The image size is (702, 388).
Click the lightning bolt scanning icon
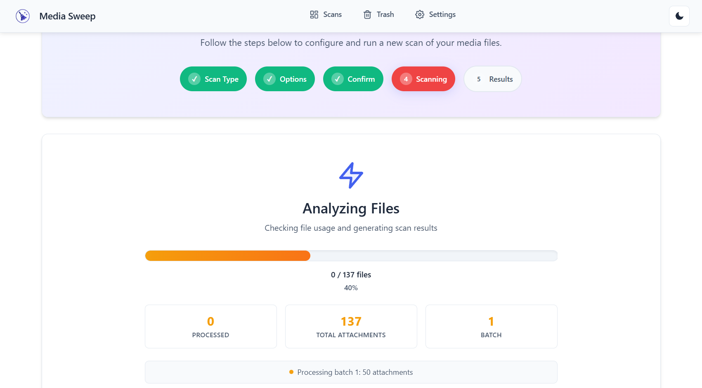(351, 175)
